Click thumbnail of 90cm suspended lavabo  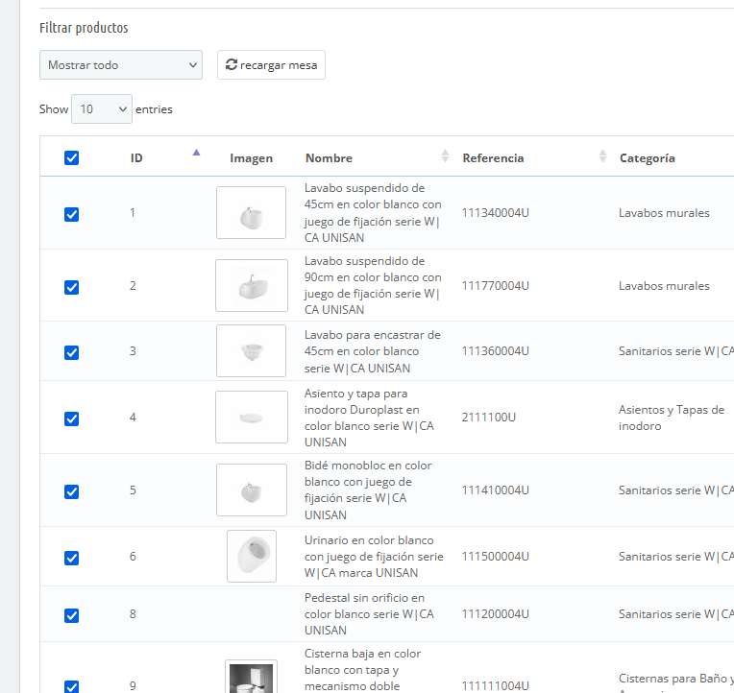251,286
